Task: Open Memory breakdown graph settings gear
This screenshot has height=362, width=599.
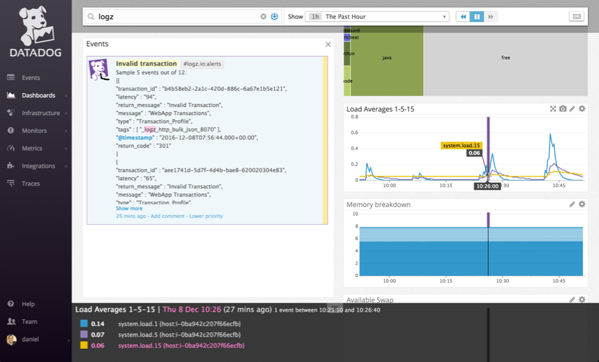Action: (x=582, y=204)
